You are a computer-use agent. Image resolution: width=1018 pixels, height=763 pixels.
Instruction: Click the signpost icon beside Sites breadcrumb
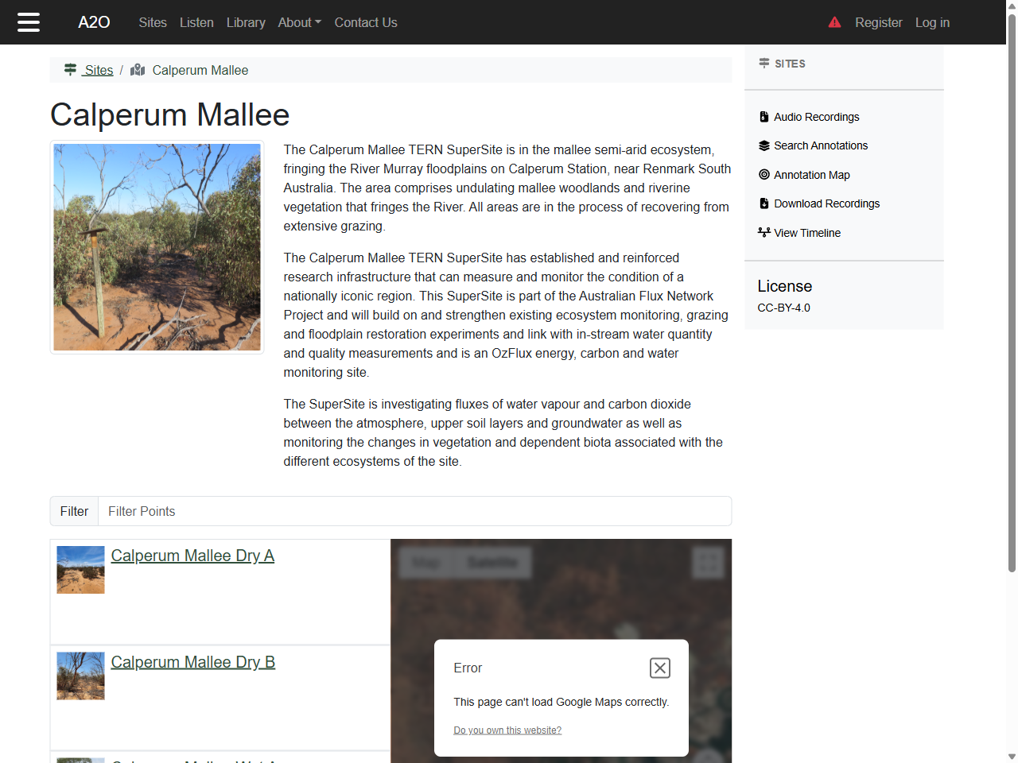(x=71, y=69)
